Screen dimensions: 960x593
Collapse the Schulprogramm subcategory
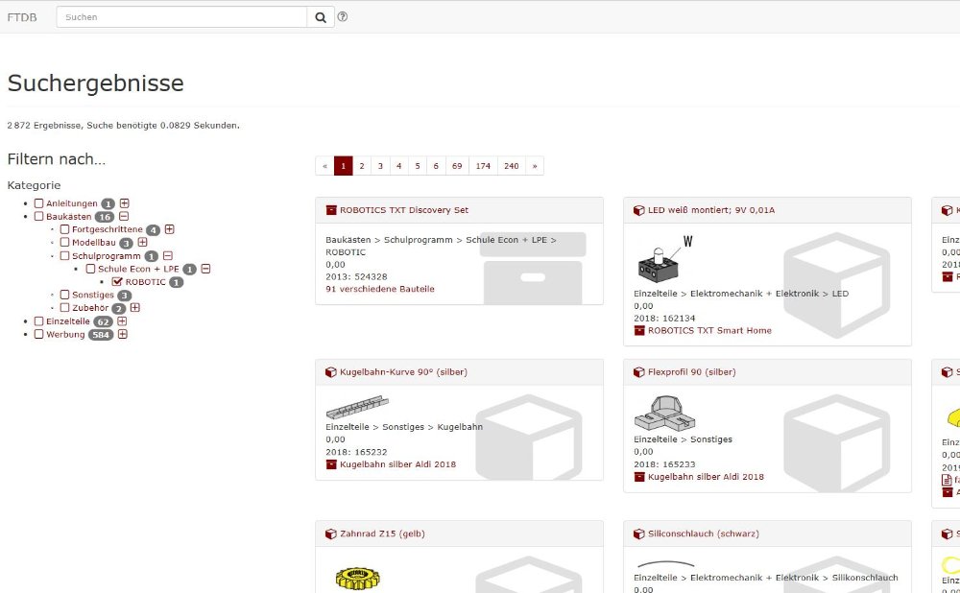tap(168, 256)
